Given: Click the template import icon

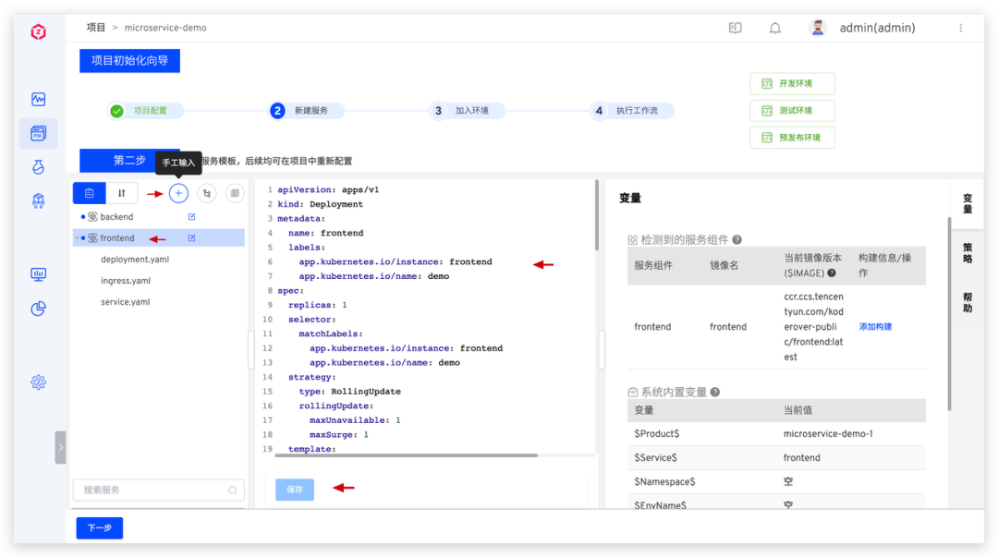Looking at the screenshot, I should (235, 193).
